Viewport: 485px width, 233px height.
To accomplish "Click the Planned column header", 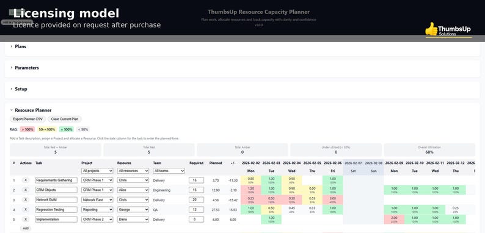I will [x=216, y=163].
